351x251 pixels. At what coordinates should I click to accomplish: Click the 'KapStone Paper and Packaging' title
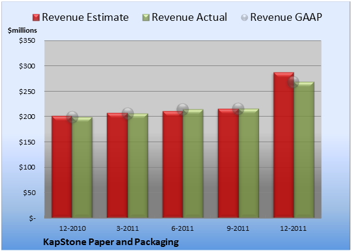pos(111,242)
